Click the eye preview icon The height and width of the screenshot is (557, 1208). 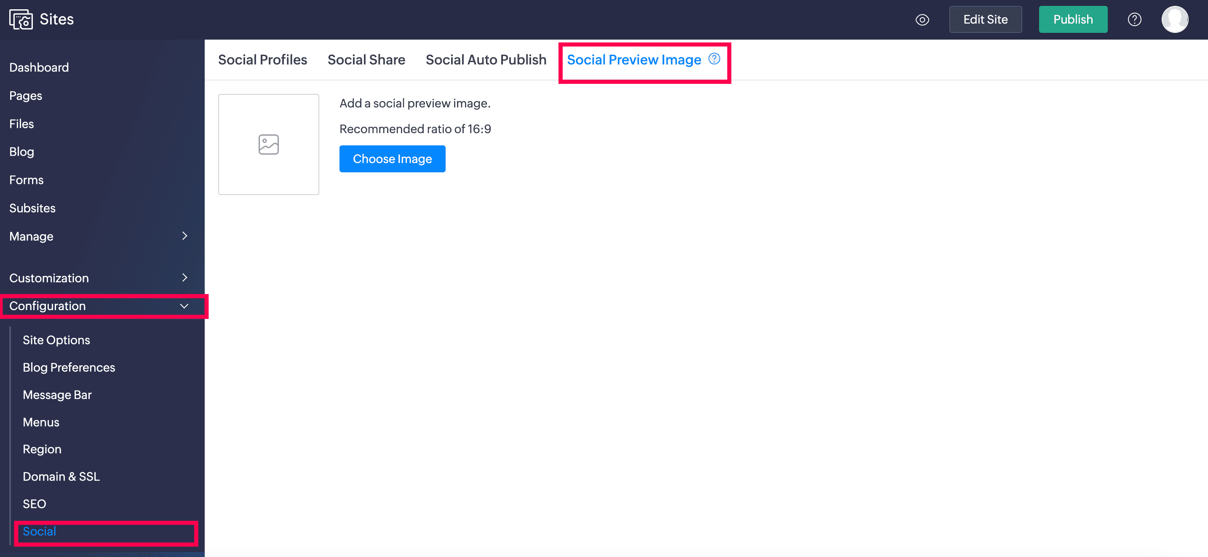point(922,20)
